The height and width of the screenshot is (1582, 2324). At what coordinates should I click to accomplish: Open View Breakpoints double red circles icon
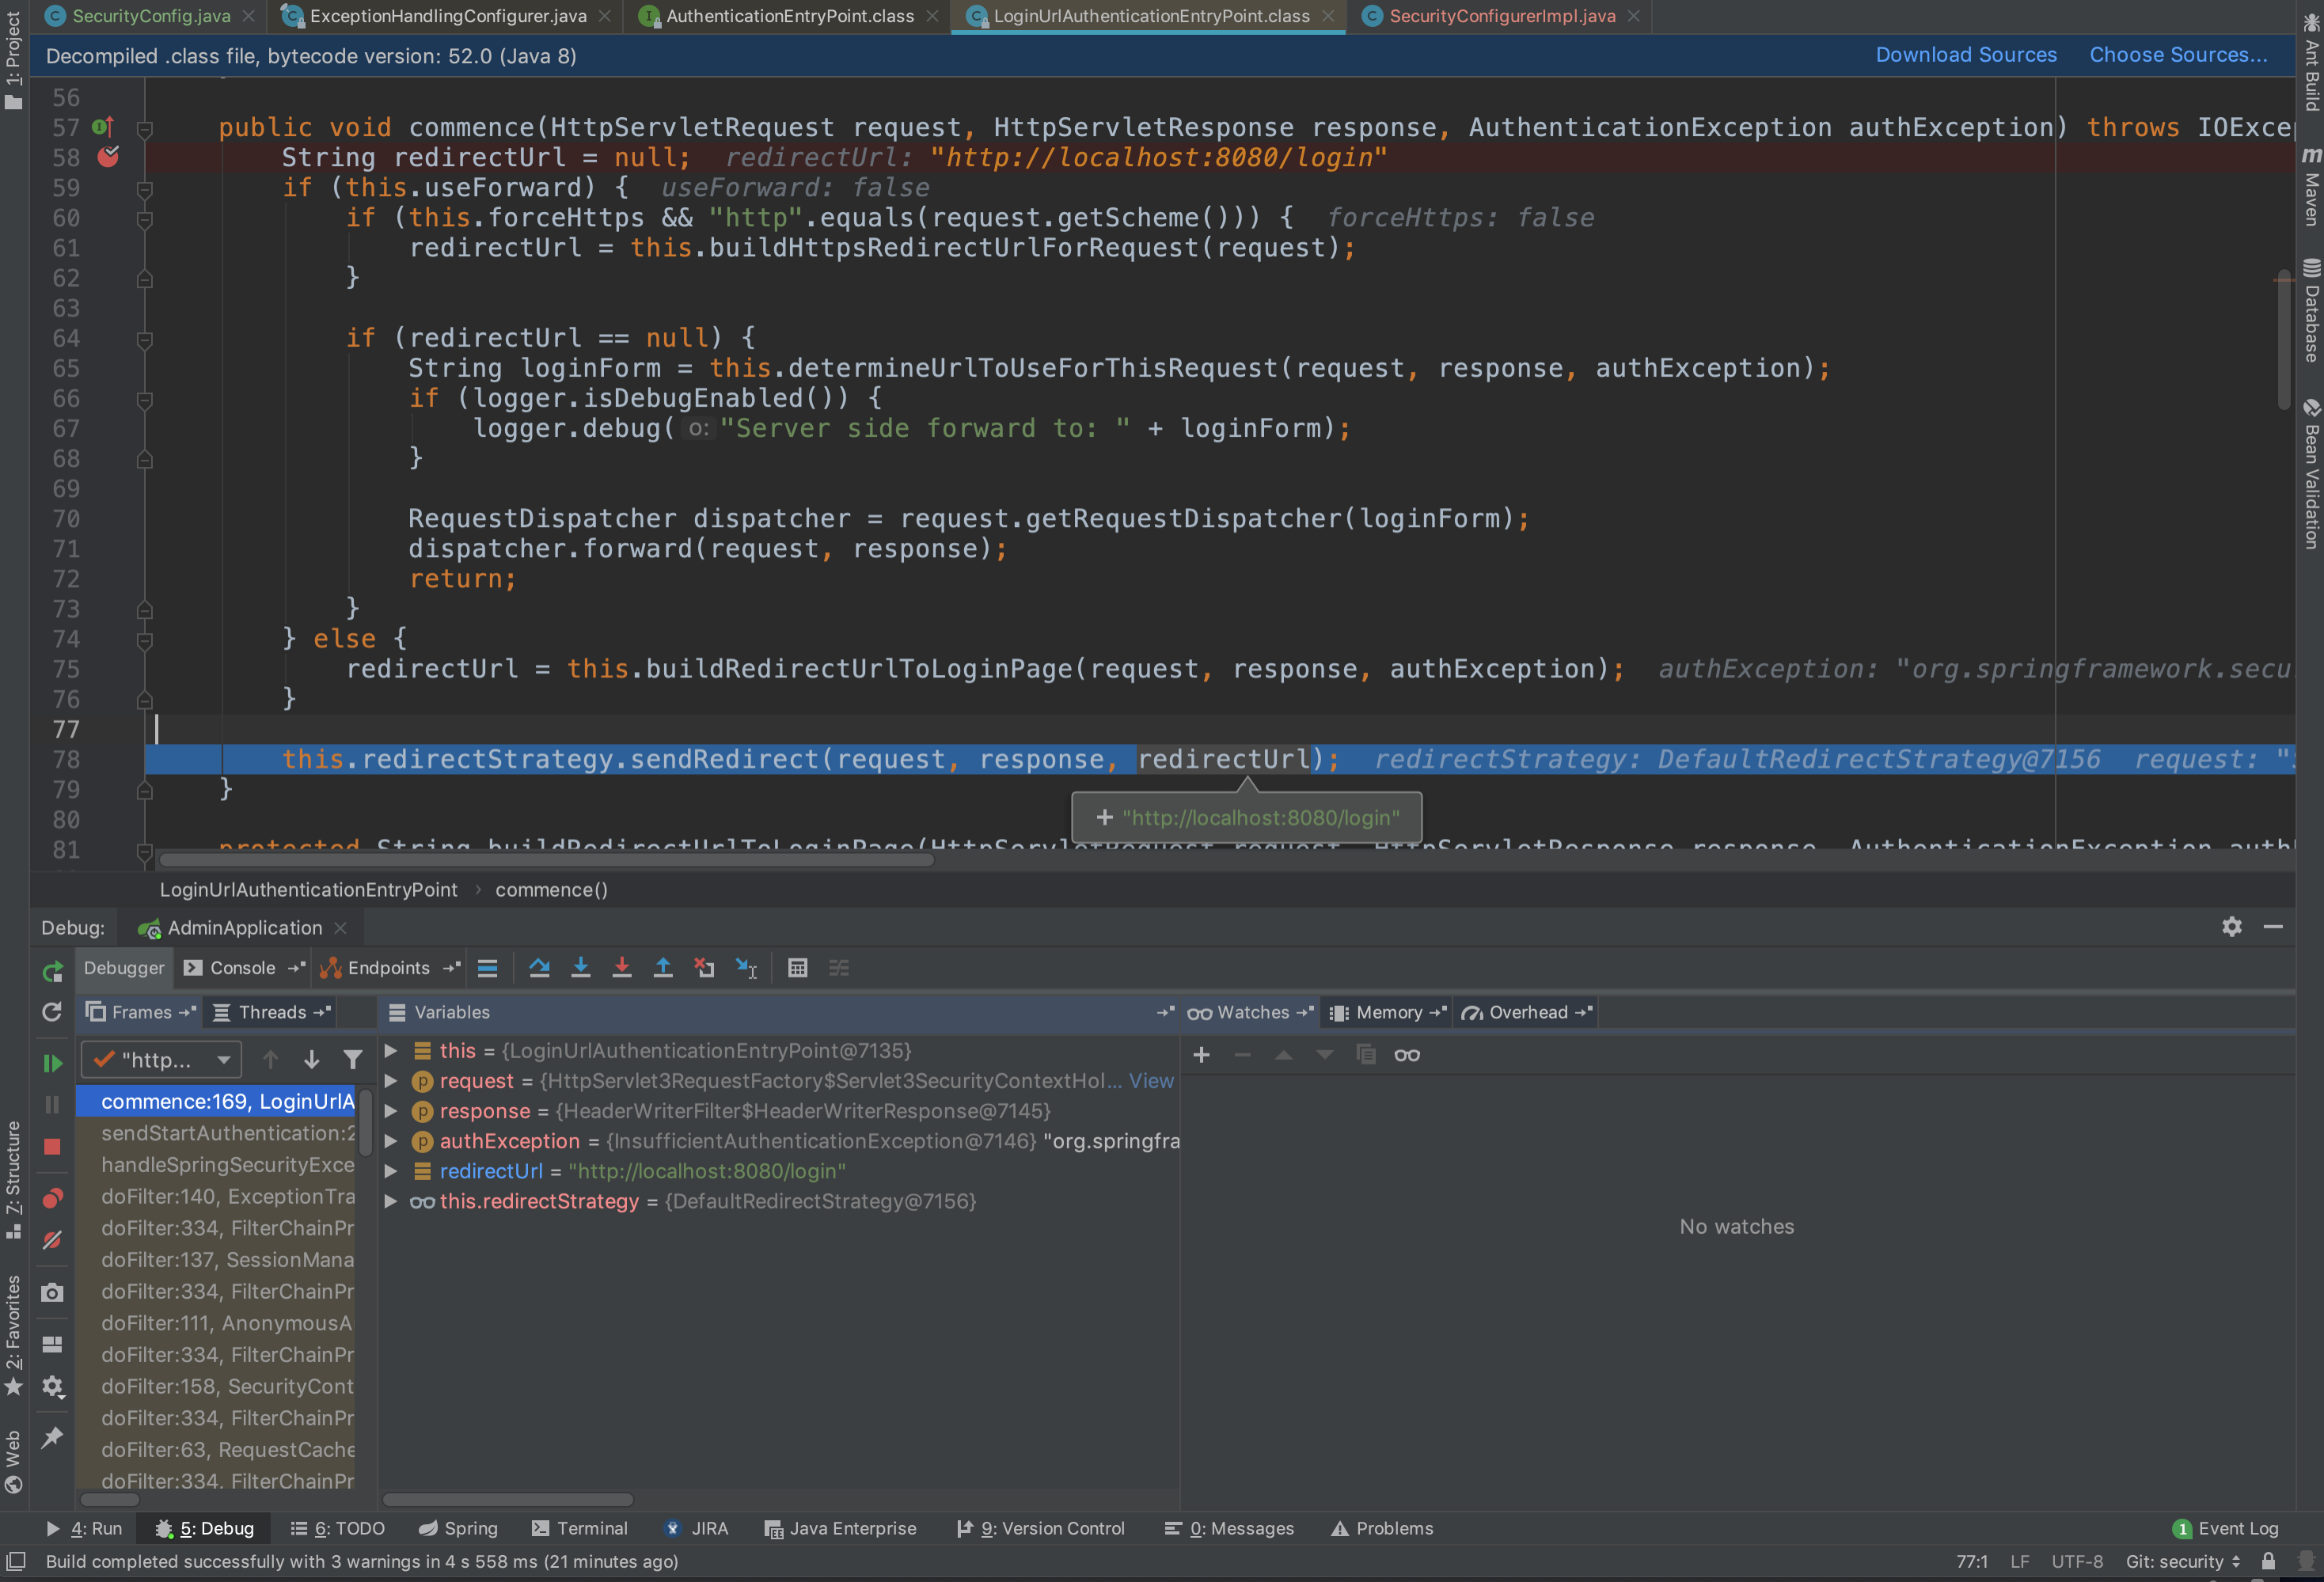[52, 1198]
